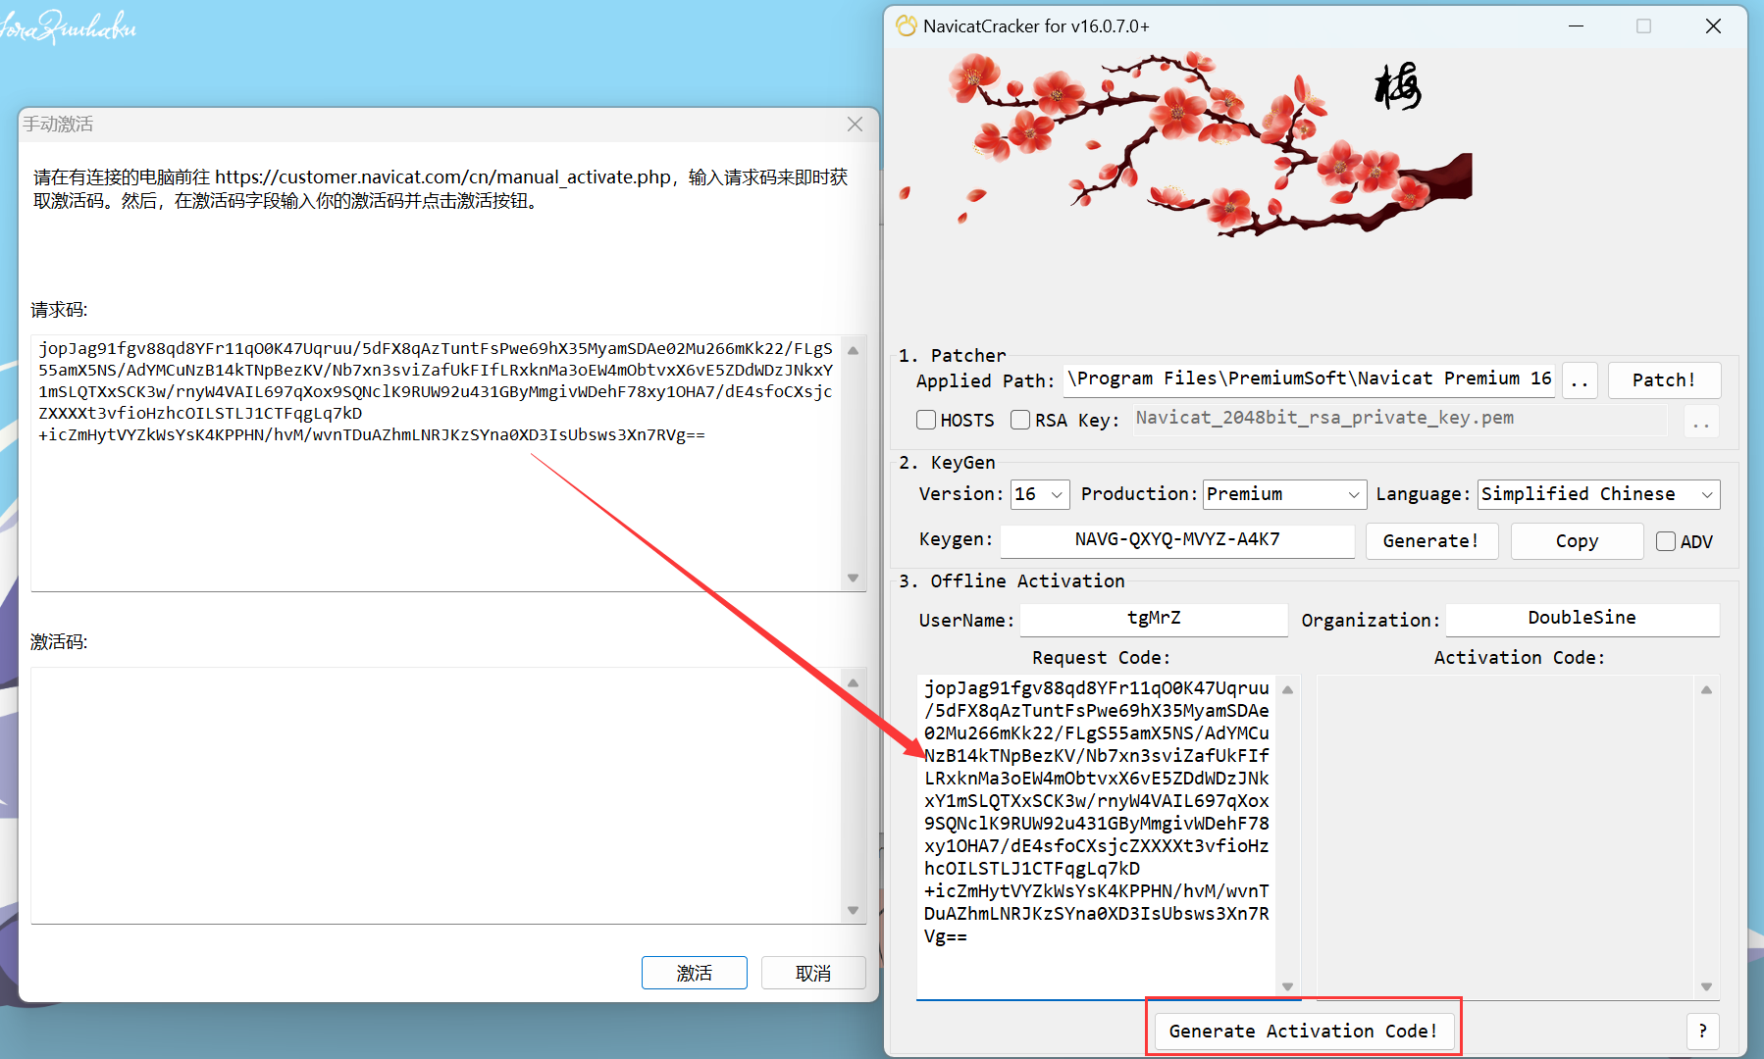1764x1059 pixels.
Task: Click into the UserName field
Action: [1154, 619]
